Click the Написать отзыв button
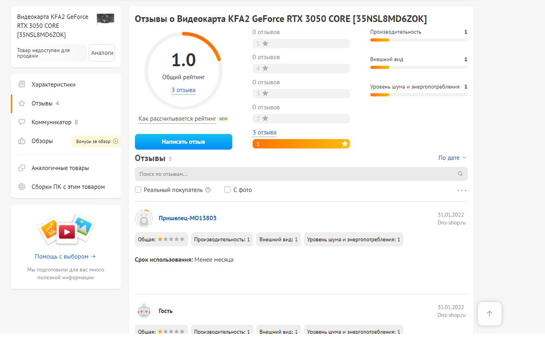Image resolution: width=545 pixels, height=340 pixels. (x=183, y=142)
